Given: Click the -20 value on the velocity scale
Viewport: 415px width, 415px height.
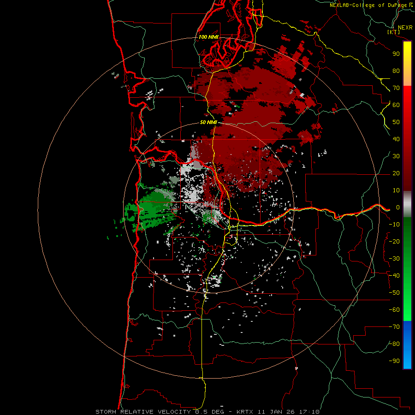Looking at the screenshot, I should 394,241.
